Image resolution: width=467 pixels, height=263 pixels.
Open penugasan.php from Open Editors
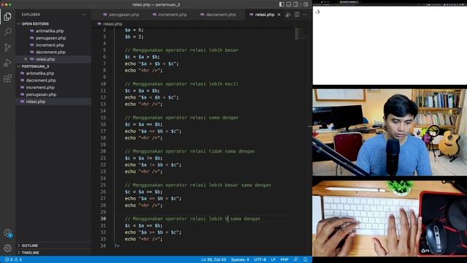(x=50, y=38)
